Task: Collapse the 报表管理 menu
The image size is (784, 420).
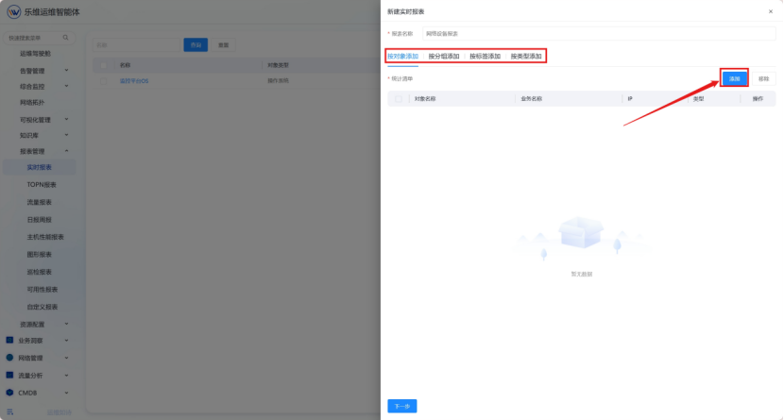Action: (66, 151)
